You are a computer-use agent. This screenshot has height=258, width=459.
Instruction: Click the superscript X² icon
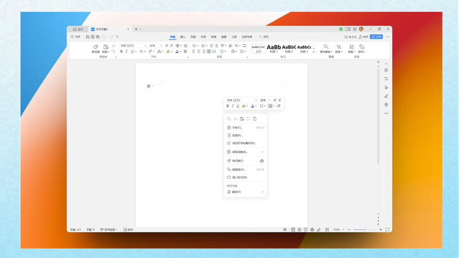[x=150, y=52]
